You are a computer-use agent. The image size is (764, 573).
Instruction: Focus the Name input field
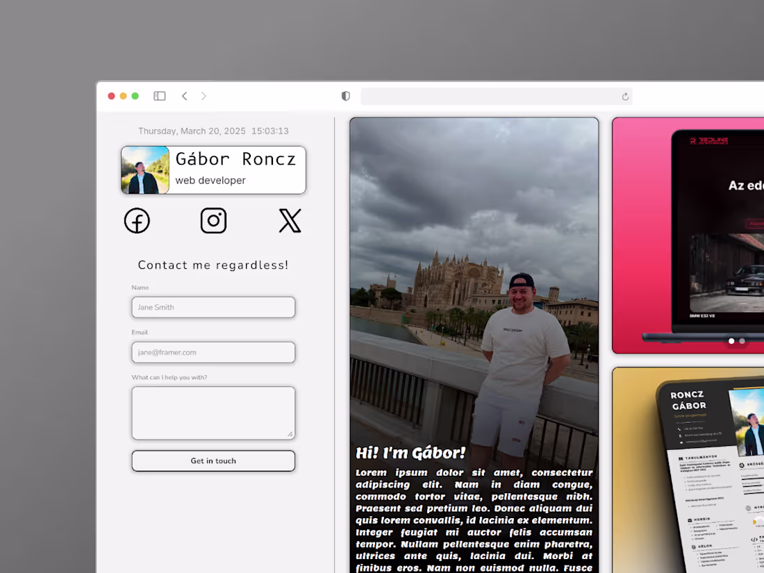pyautogui.click(x=213, y=307)
